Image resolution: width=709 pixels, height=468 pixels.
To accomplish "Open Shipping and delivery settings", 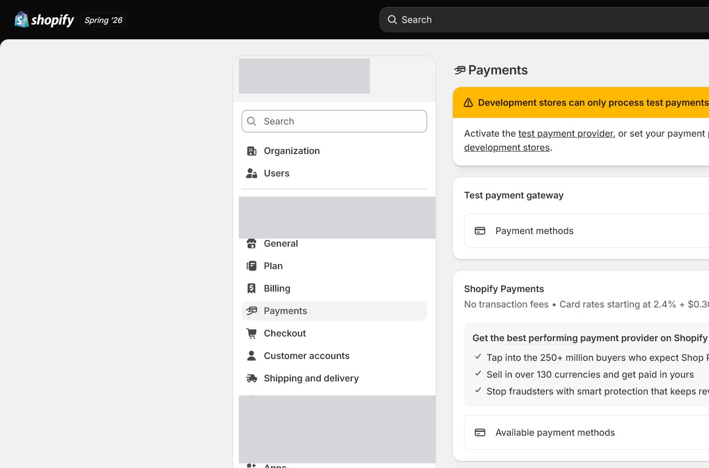I will point(334,378).
